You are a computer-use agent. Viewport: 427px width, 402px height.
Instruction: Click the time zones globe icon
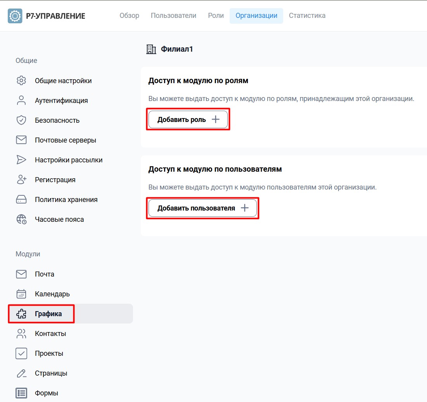click(x=21, y=219)
